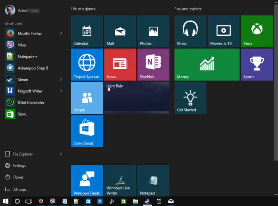Viewport: 278px width, 206px height.
Task: Open Notepad++ icon on taskbar
Action: pyautogui.click(x=76, y=201)
